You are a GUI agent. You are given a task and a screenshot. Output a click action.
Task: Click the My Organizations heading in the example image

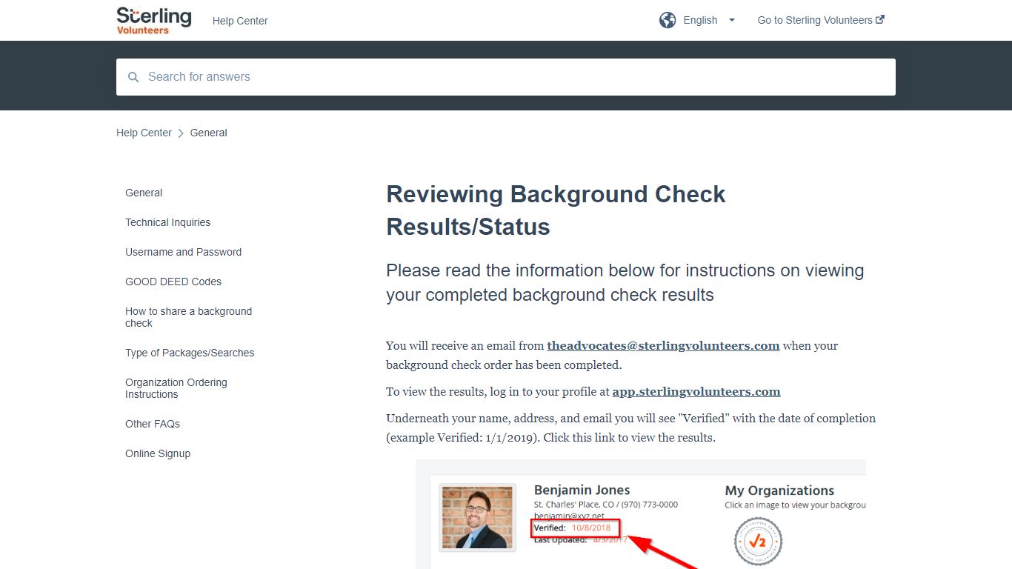(779, 490)
